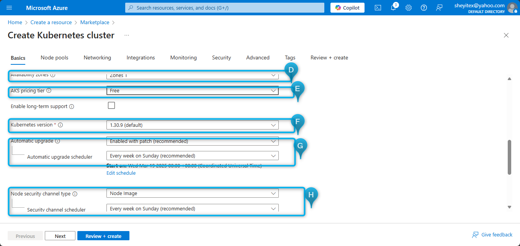The width and height of the screenshot is (520, 246).
Task: Open the Availability zones dropdown
Action: point(192,75)
